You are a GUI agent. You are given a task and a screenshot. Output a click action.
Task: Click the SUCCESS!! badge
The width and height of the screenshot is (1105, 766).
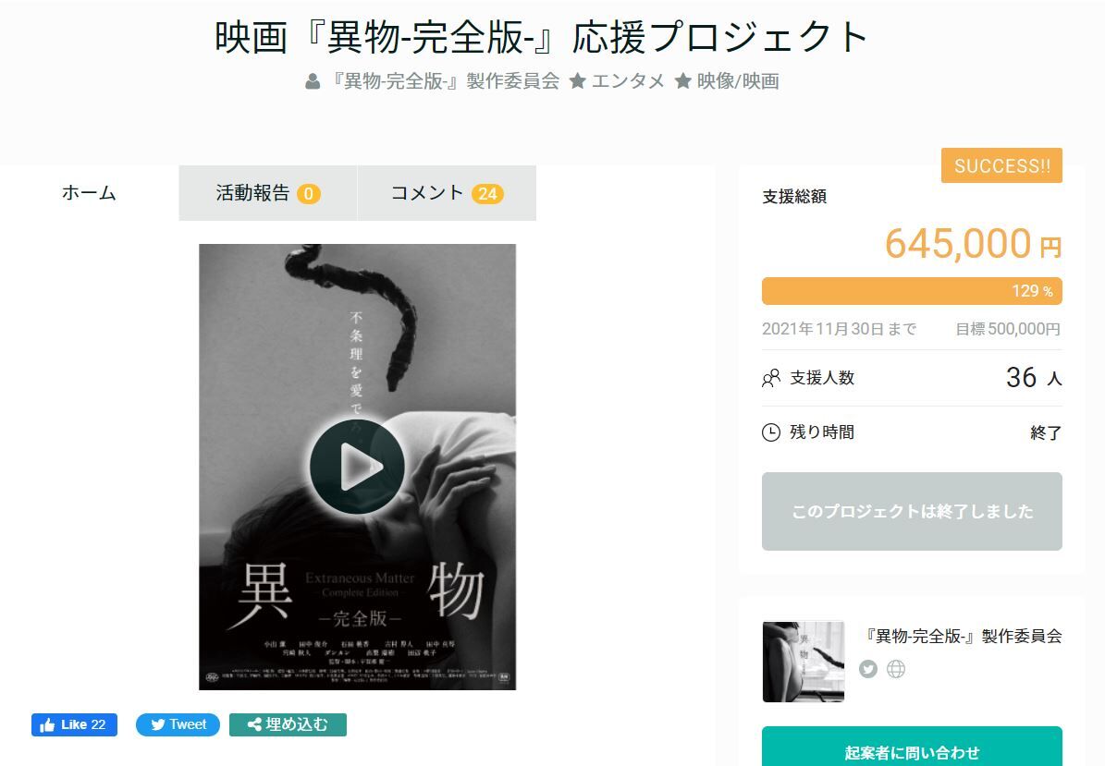click(x=1002, y=166)
